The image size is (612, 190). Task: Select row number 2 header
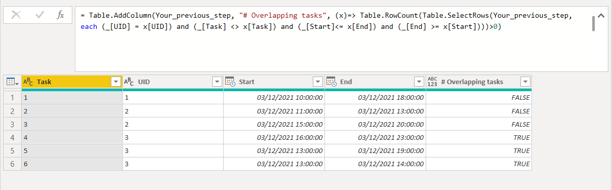(x=13, y=111)
